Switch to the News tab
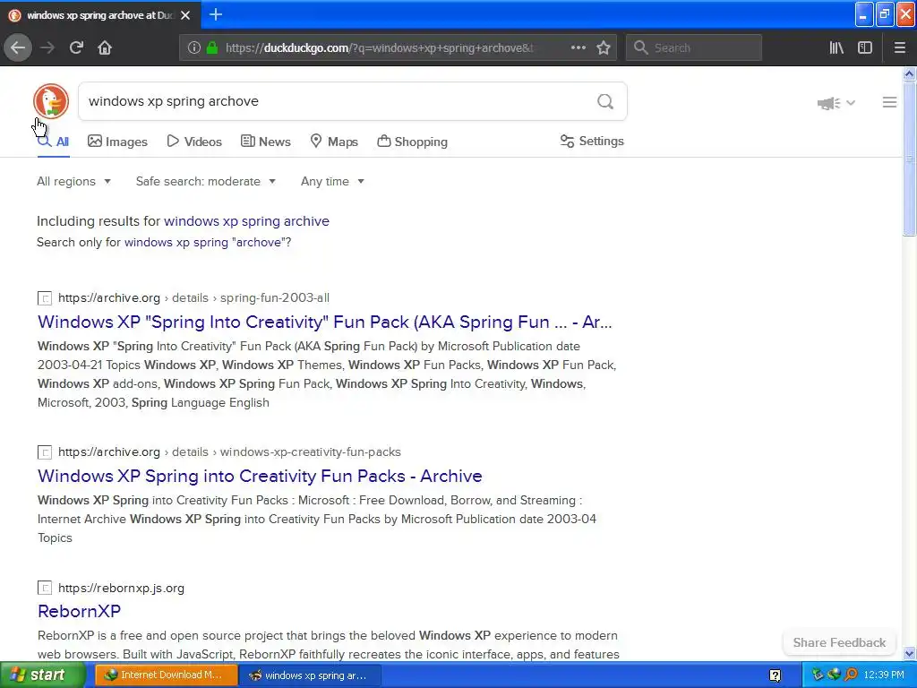This screenshot has height=688, width=917. [x=266, y=142]
